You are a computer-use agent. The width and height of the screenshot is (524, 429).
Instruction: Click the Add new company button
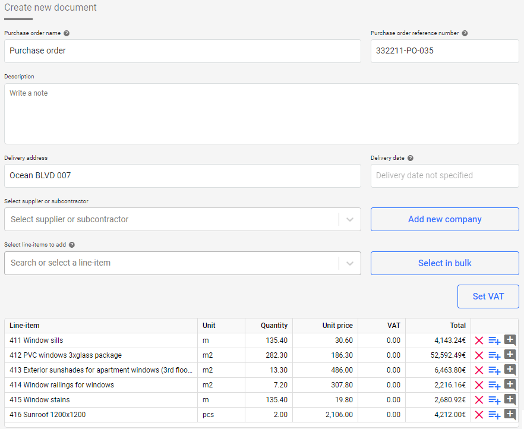(445, 219)
